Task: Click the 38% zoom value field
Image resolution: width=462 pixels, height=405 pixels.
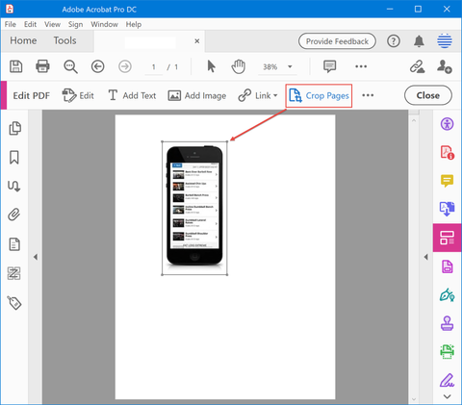Action: [269, 66]
